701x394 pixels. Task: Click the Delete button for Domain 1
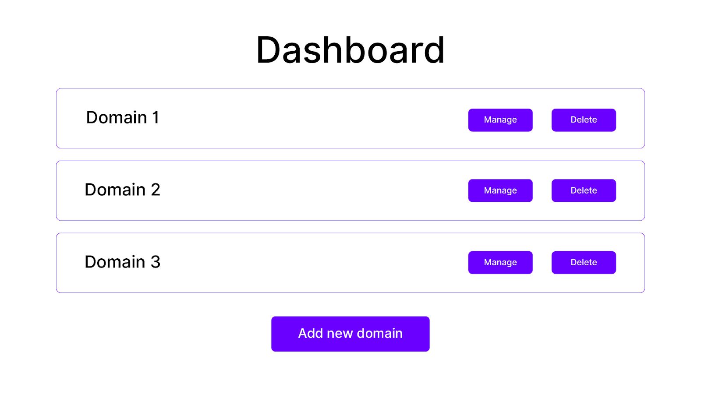(583, 120)
